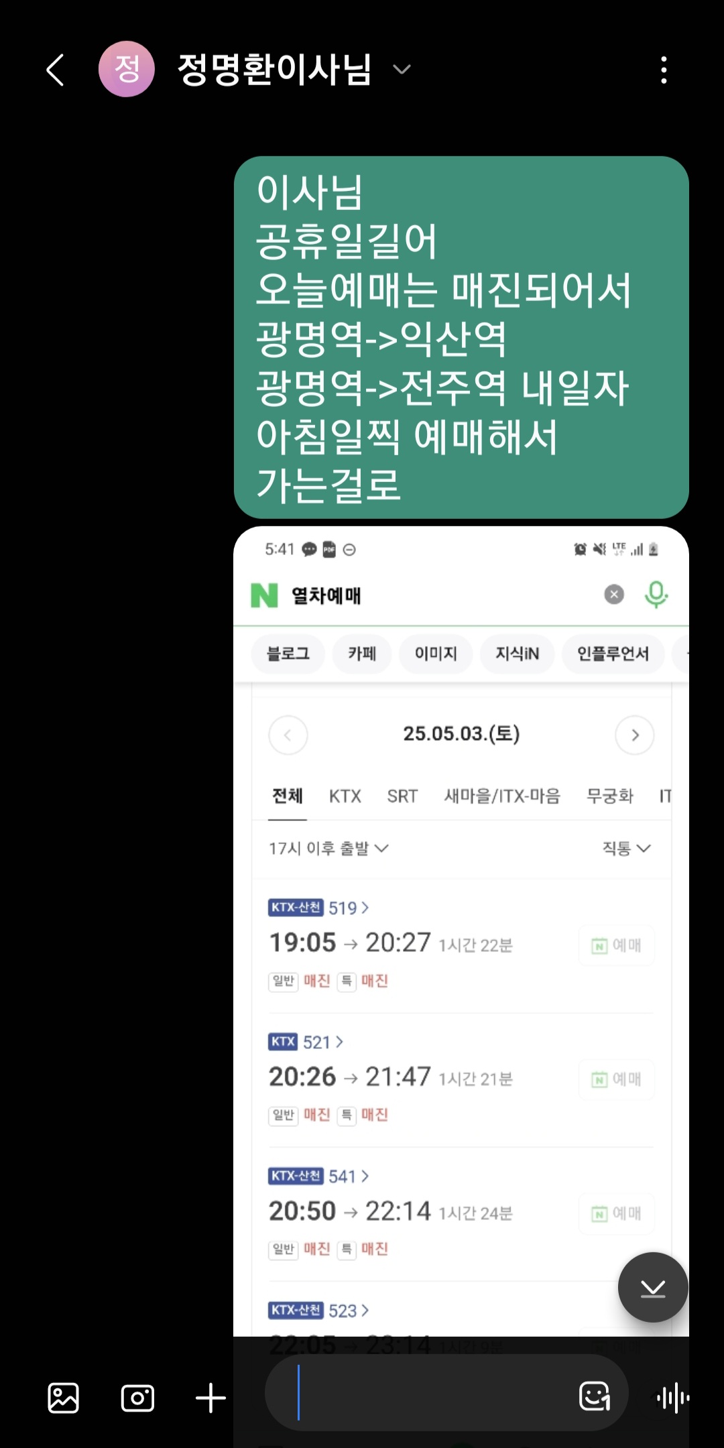
Task: Tap the 블로그 category chip
Action: point(288,654)
